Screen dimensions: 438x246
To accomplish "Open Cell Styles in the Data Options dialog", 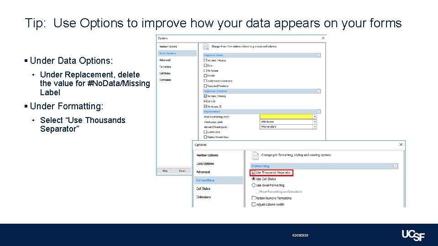I will (x=165, y=73).
